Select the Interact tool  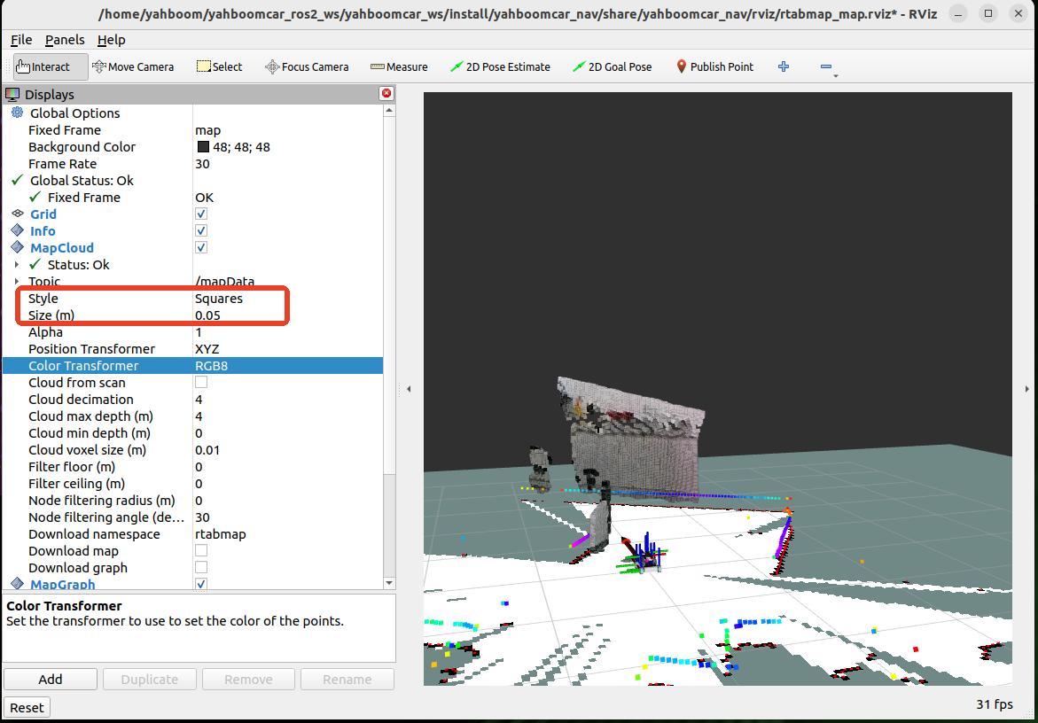(x=51, y=67)
